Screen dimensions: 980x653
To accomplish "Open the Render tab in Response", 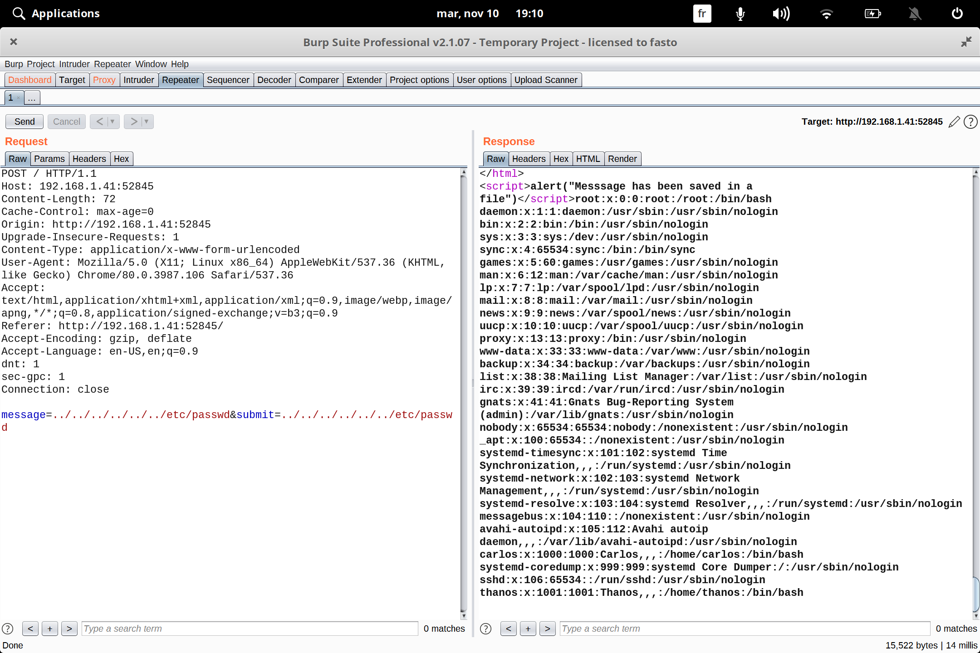I will click(x=622, y=159).
